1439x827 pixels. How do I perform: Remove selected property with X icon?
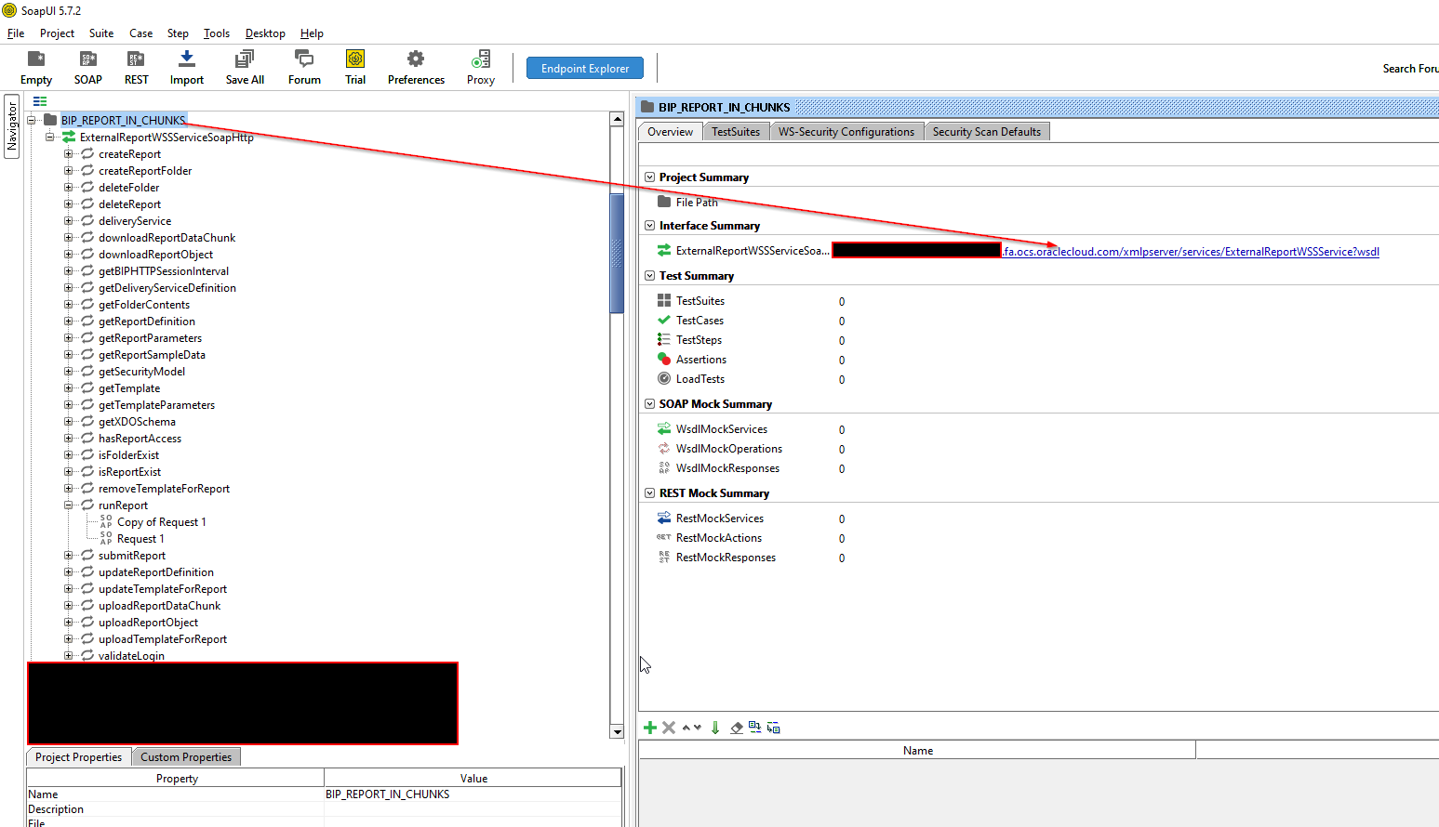(669, 728)
